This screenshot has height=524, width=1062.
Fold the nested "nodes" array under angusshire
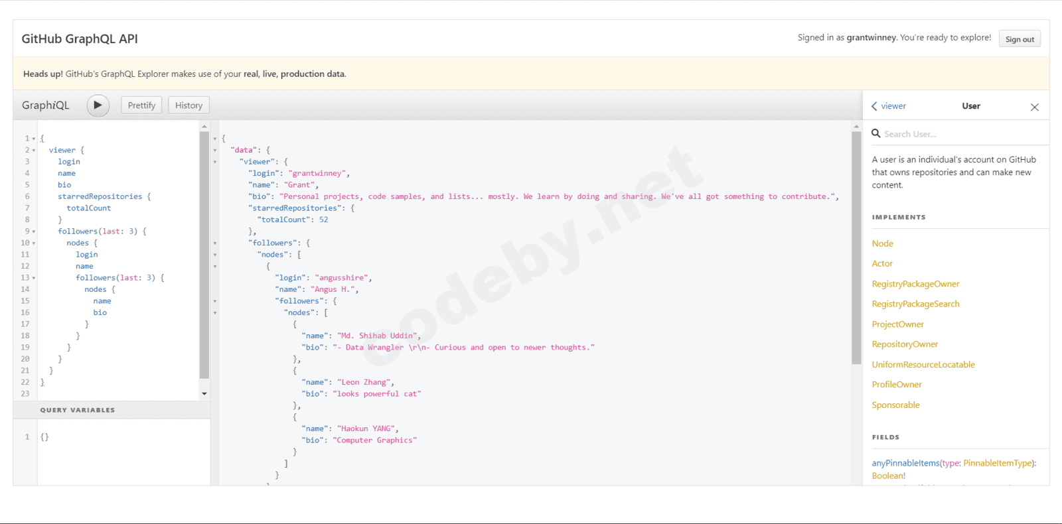(x=215, y=312)
